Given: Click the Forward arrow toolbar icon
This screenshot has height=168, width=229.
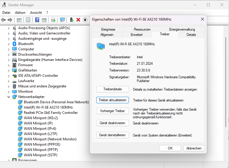Looking at the screenshot, I should (10, 20).
